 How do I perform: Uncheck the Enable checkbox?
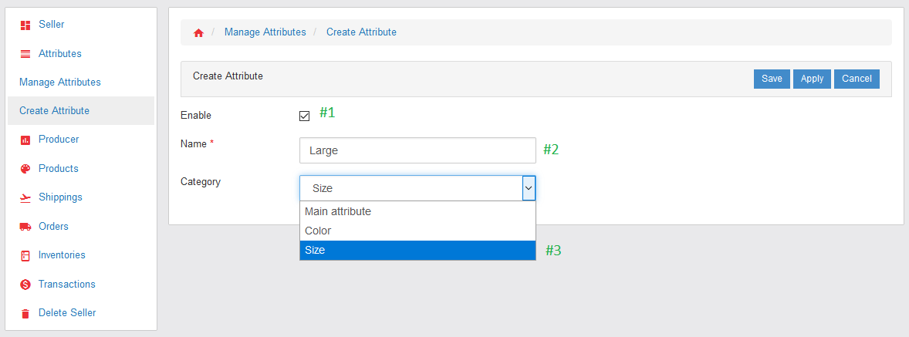pos(304,116)
